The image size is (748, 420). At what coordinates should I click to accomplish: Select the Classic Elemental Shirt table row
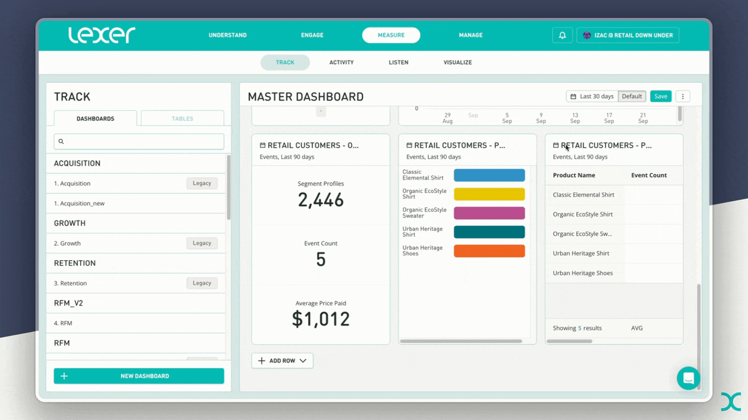tap(614, 195)
